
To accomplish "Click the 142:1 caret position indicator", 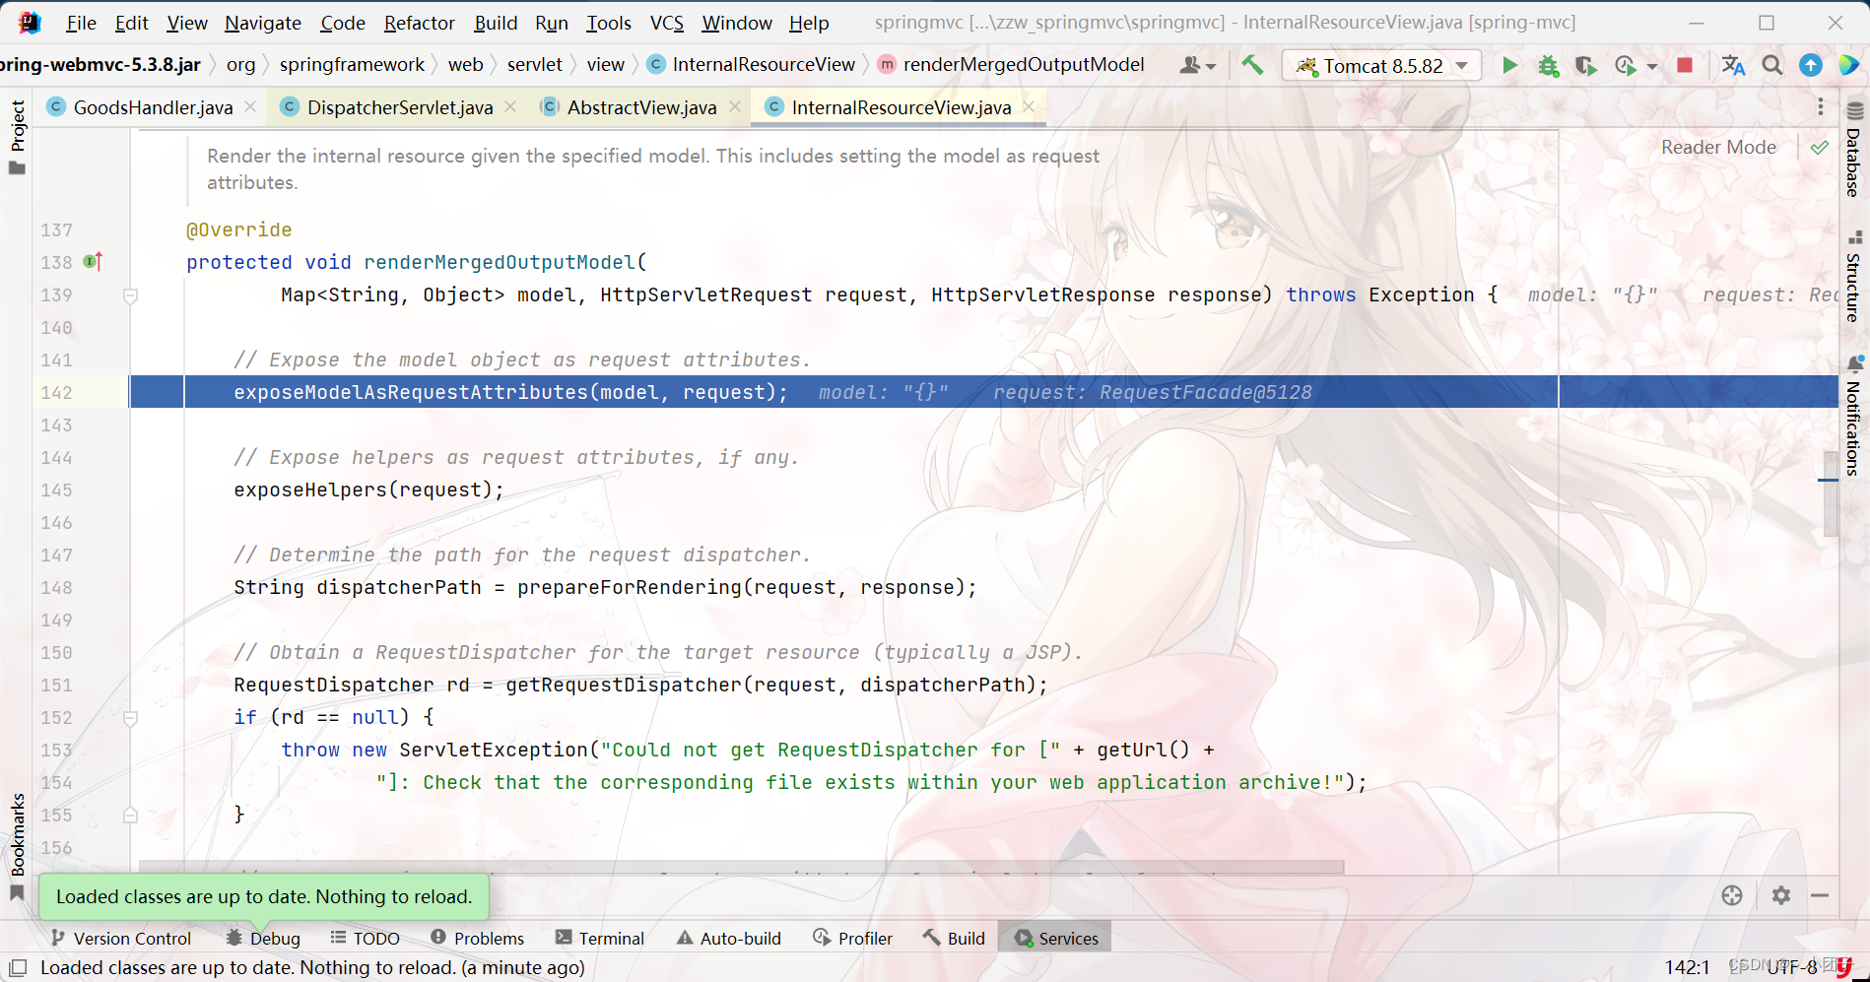I will [1688, 967].
